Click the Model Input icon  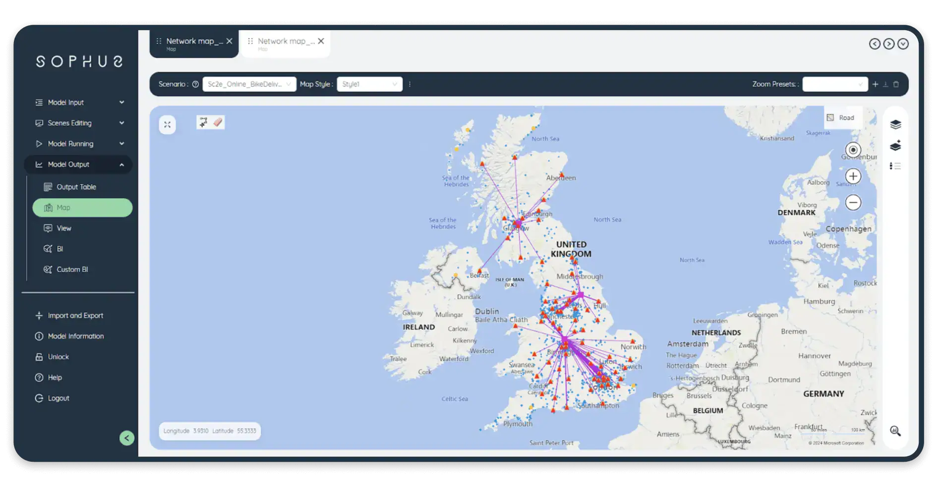click(x=39, y=103)
